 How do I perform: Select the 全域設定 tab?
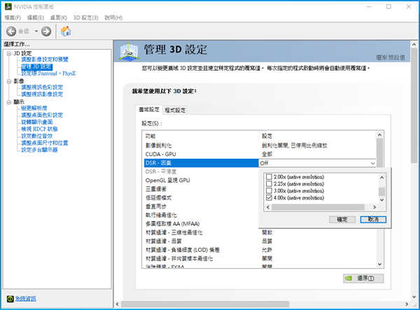click(x=149, y=109)
